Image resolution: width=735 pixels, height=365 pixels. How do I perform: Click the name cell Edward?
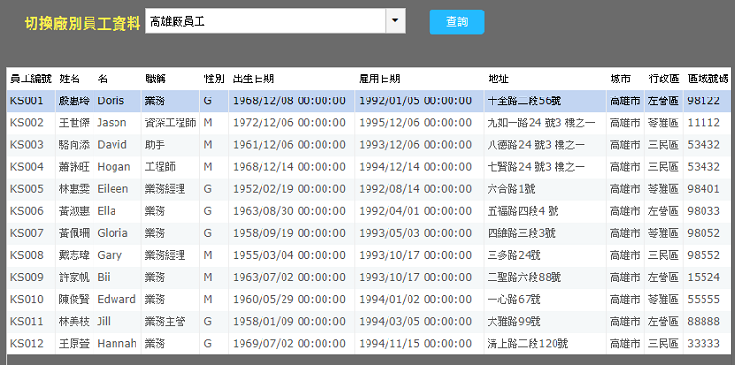116,299
